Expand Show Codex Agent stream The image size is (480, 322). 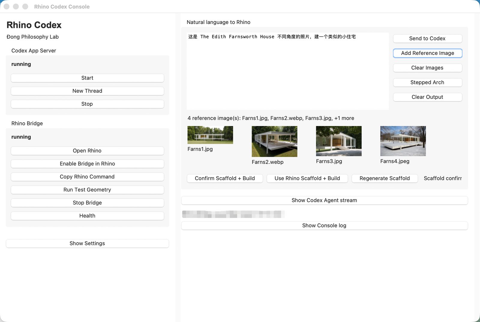click(x=324, y=200)
